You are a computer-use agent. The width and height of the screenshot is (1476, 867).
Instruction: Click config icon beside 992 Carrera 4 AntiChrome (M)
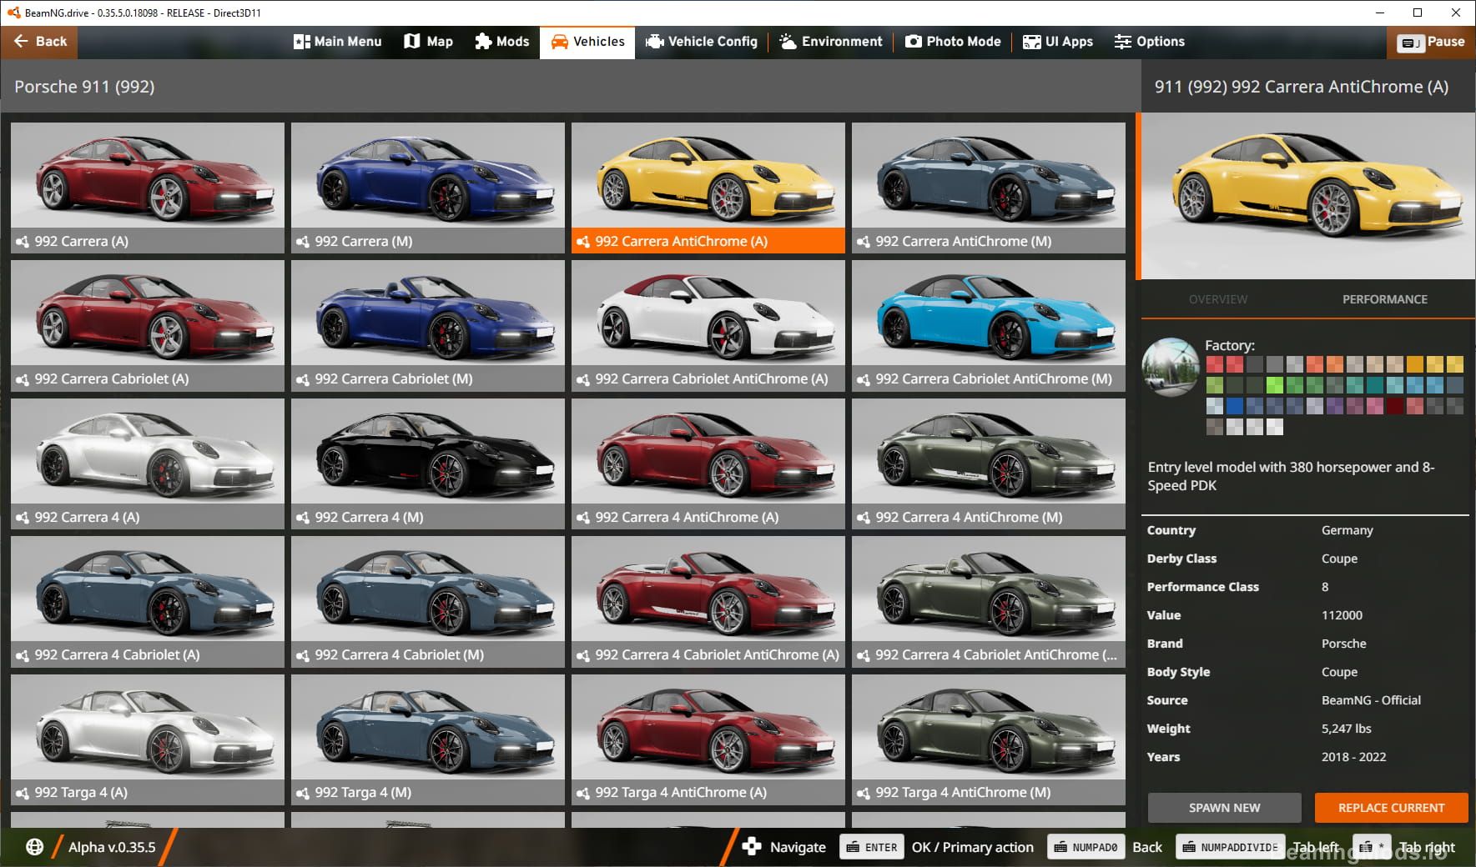click(864, 518)
